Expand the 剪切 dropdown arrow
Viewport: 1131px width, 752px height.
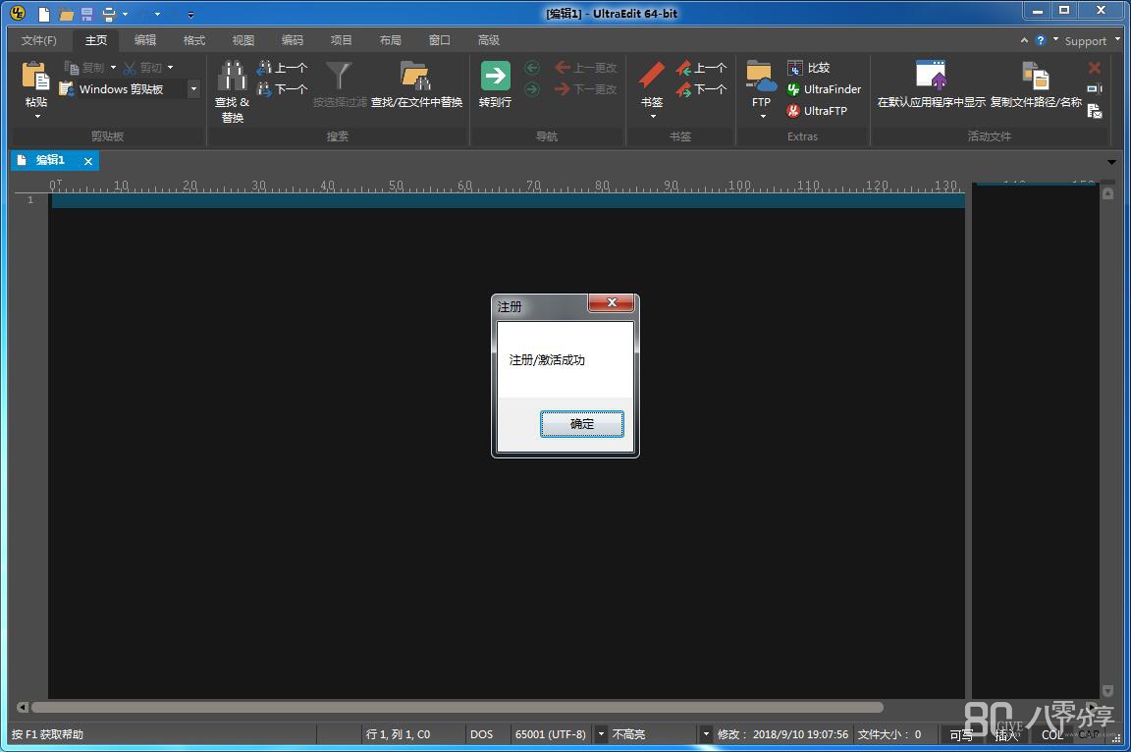(170, 68)
